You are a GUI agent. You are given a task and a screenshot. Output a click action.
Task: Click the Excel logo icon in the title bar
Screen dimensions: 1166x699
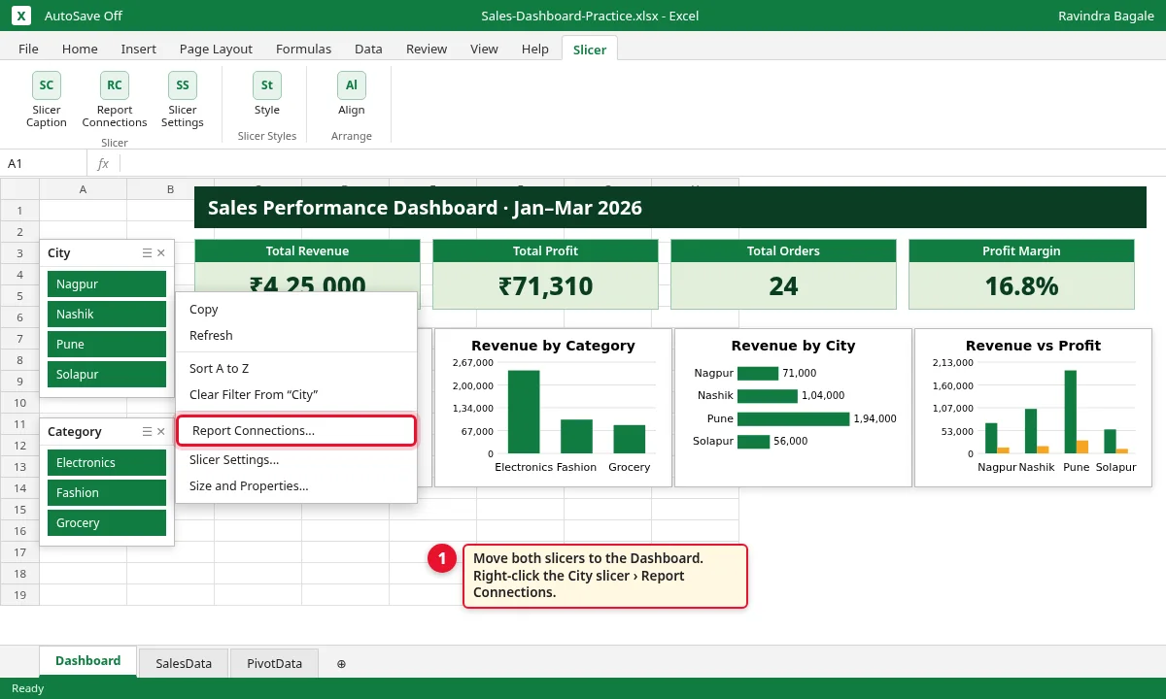pyautogui.click(x=21, y=16)
